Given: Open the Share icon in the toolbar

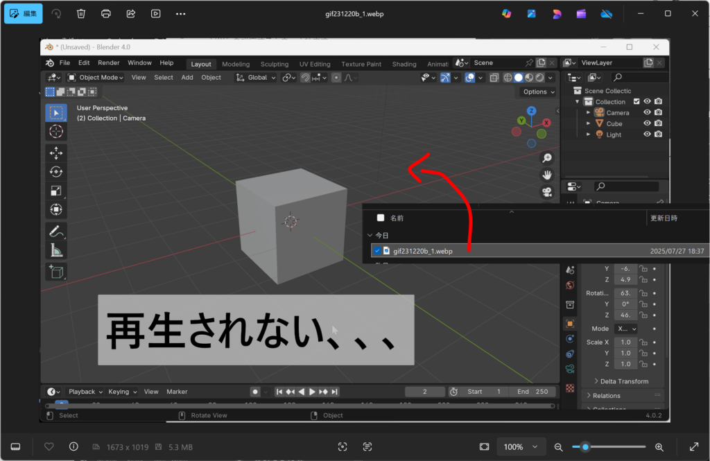Looking at the screenshot, I should (131, 13).
